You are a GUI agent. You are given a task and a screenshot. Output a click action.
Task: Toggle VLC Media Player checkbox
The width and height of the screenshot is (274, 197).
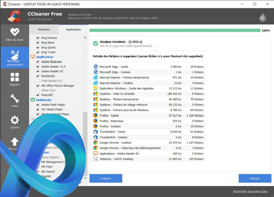(x=38, y=109)
